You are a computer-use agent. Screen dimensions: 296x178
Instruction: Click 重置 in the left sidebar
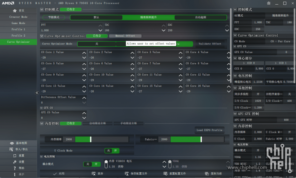tap(18, 156)
